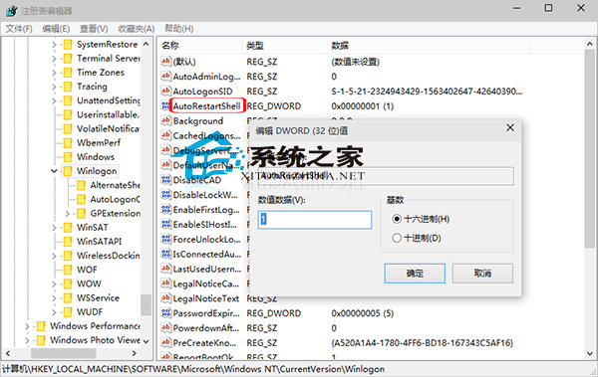Click the WbemPerf folder icon

(x=68, y=143)
